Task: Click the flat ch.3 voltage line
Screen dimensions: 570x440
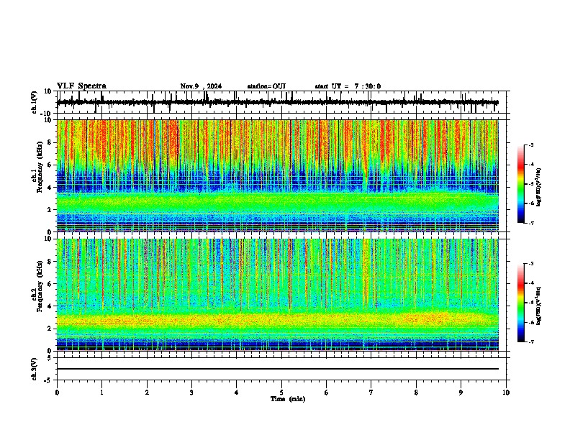Action: (277, 369)
